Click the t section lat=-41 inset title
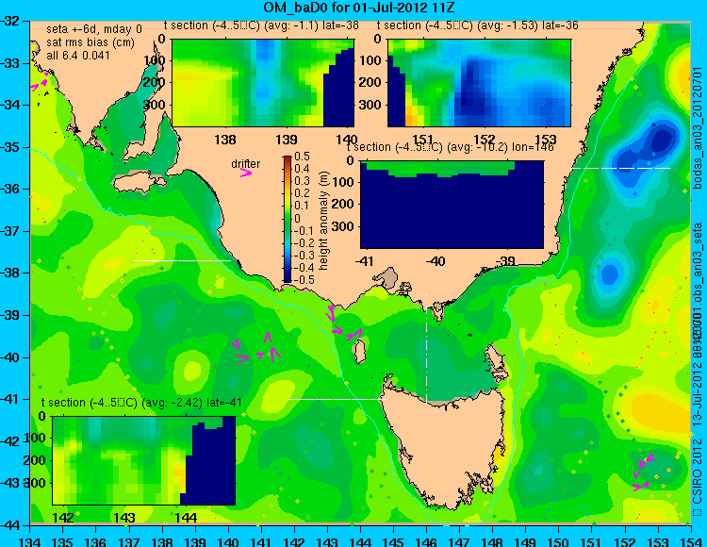 [x=141, y=403]
